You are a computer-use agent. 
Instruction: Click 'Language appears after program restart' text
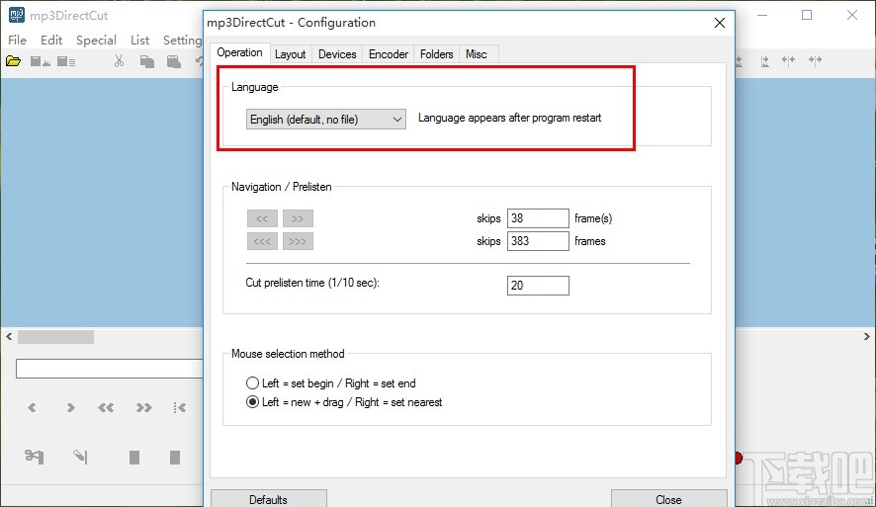tap(509, 118)
